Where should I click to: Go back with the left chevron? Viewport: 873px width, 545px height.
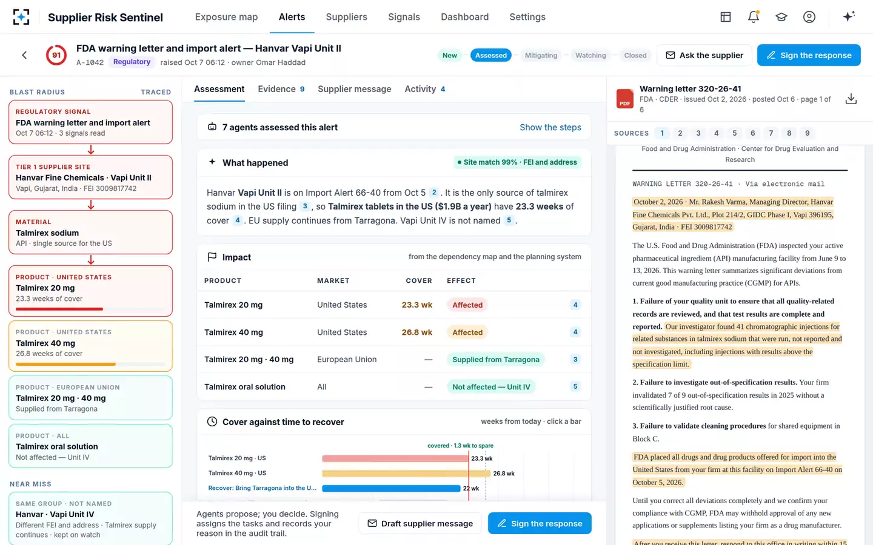coord(24,55)
